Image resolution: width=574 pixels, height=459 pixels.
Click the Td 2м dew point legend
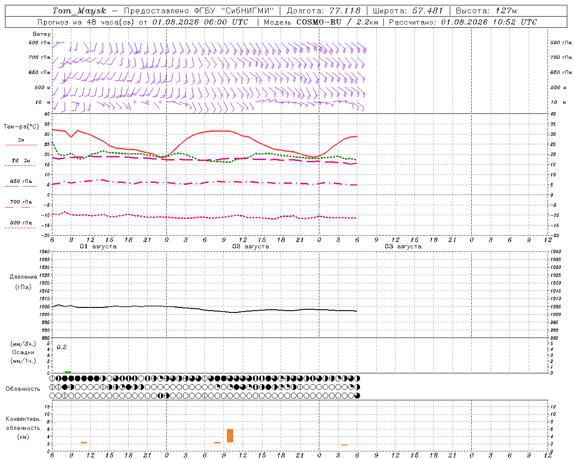[21, 161]
